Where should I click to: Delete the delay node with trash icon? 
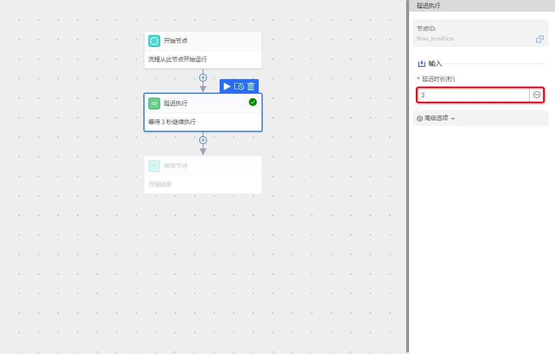point(251,86)
